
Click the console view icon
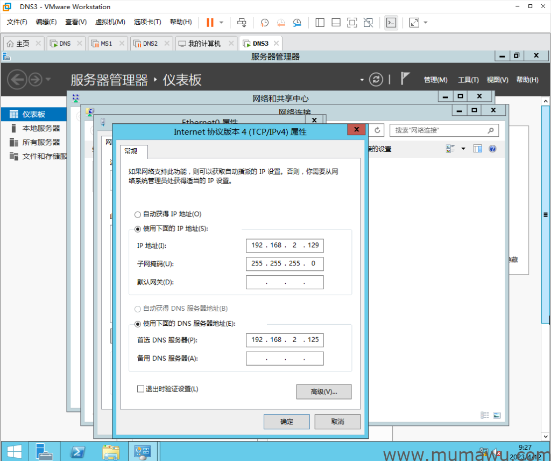(391, 23)
